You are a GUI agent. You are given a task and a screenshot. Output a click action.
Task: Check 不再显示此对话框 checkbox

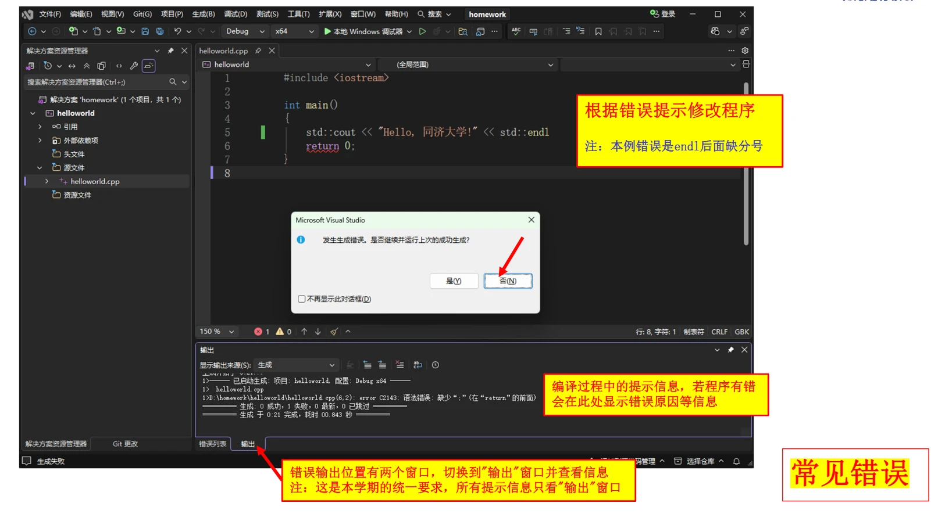click(x=301, y=299)
